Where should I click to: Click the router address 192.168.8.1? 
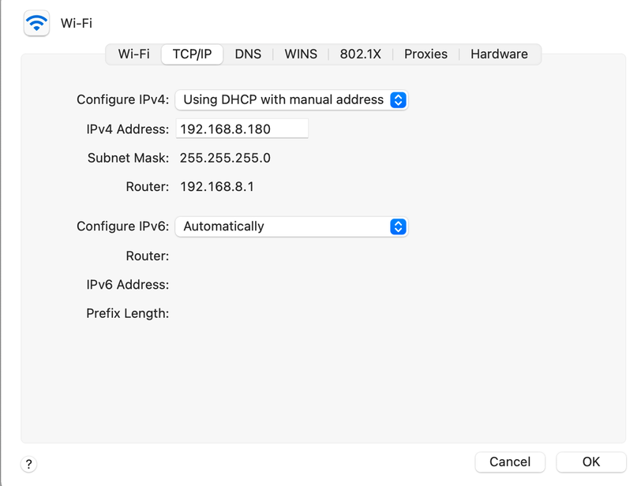point(216,187)
